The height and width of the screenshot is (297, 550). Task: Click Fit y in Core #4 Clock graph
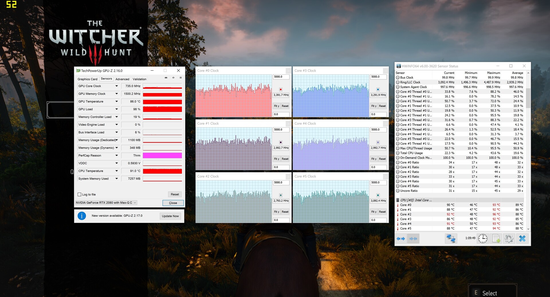tap(374, 159)
